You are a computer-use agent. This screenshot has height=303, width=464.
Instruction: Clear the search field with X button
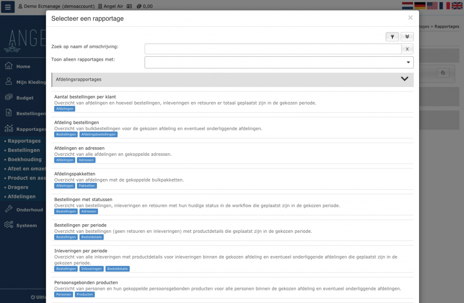(x=407, y=49)
